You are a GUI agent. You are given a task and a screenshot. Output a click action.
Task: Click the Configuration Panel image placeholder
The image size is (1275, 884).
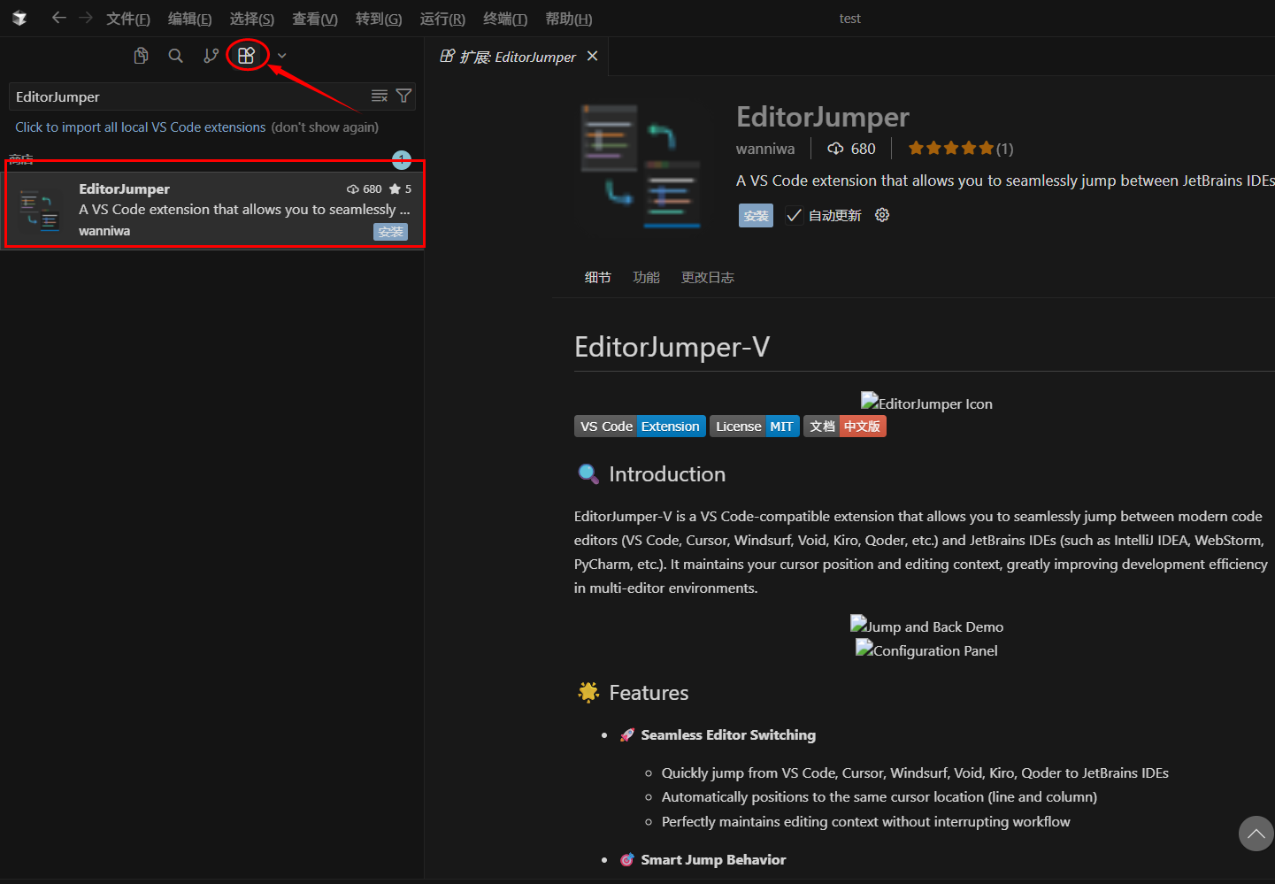926,650
